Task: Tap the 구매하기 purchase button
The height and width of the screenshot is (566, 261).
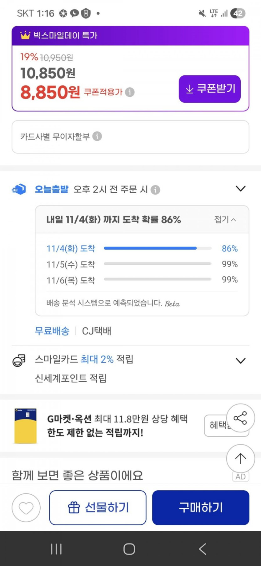Action: [x=201, y=507]
